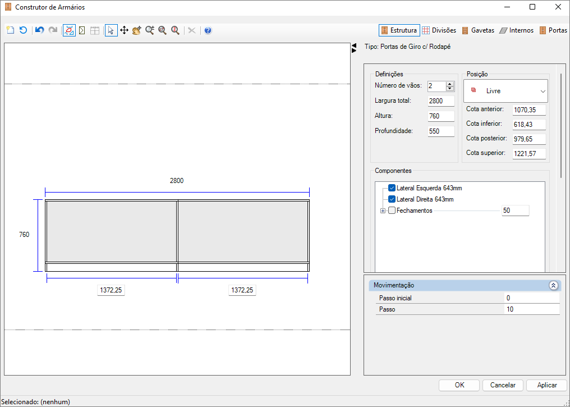The width and height of the screenshot is (570, 407).
Task: Open the Gavetas tab
Action: [x=478, y=30]
